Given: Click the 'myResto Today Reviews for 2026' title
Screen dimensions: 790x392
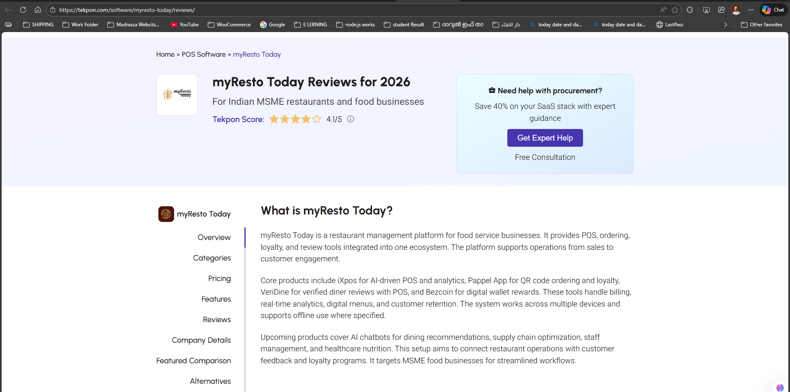Looking at the screenshot, I should tap(311, 82).
